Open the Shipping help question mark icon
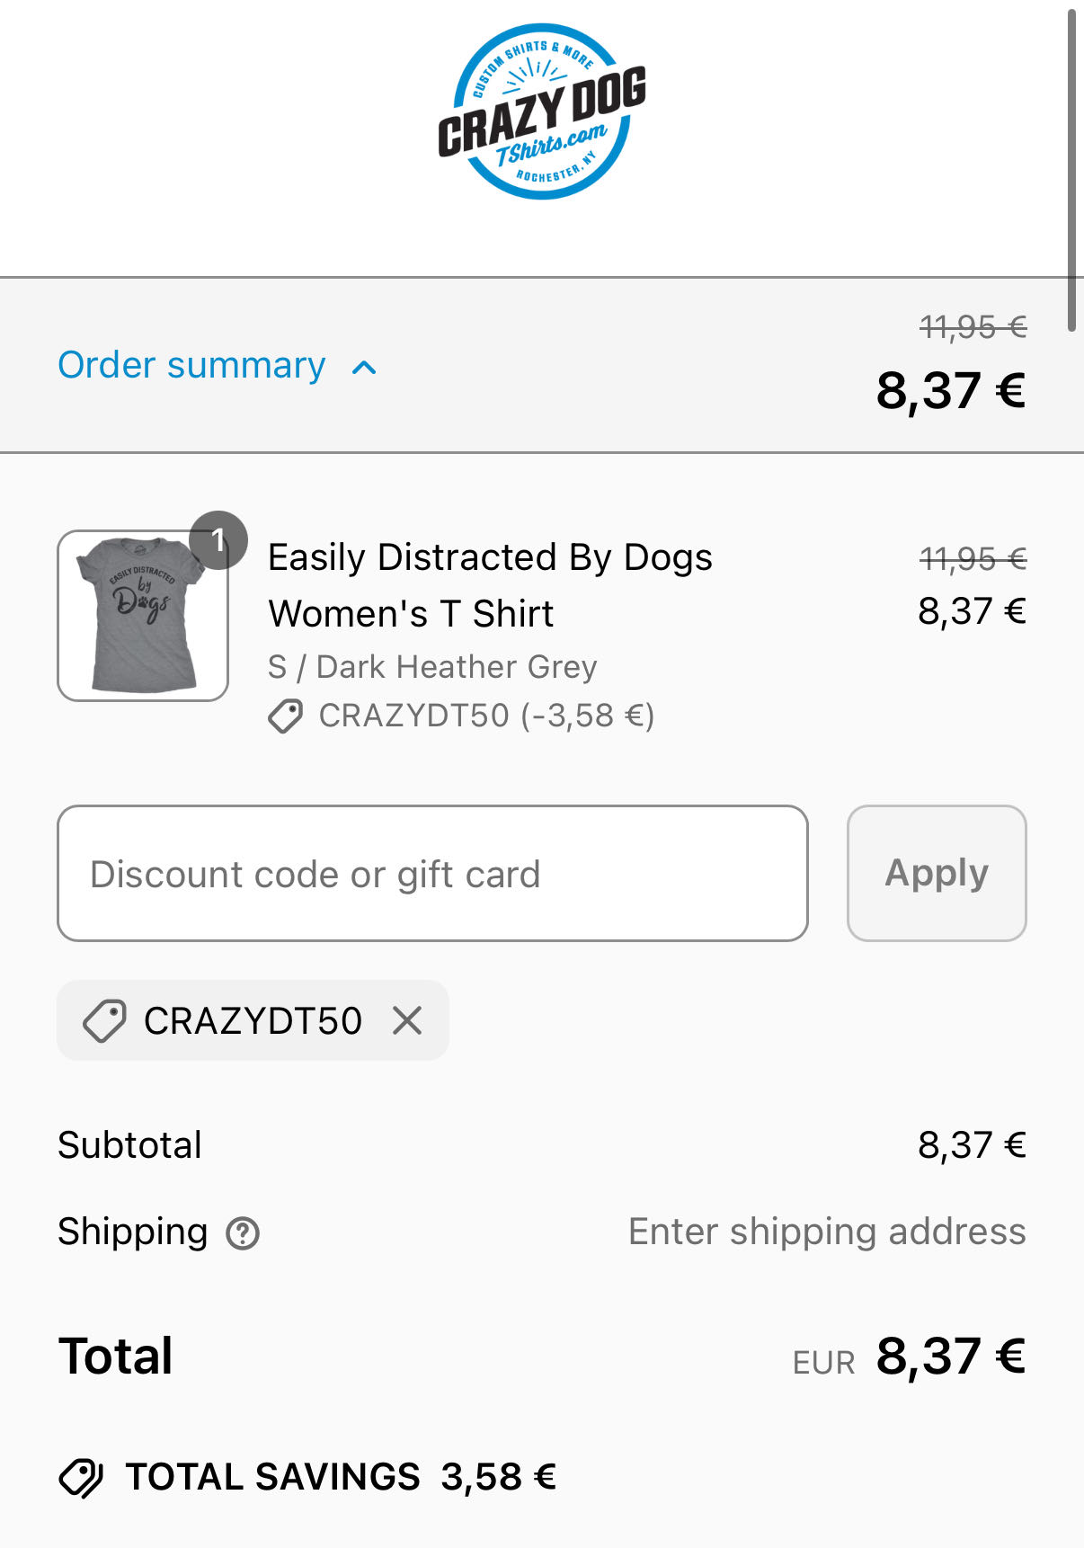The height and width of the screenshot is (1548, 1084). click(x=244, y=1232)
